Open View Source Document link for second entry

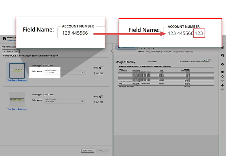point(17,109)
